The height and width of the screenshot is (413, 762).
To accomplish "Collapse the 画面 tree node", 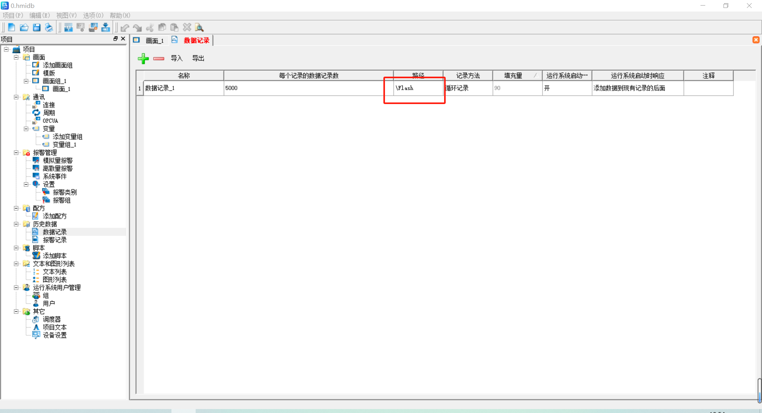I will tap(16, 57).
